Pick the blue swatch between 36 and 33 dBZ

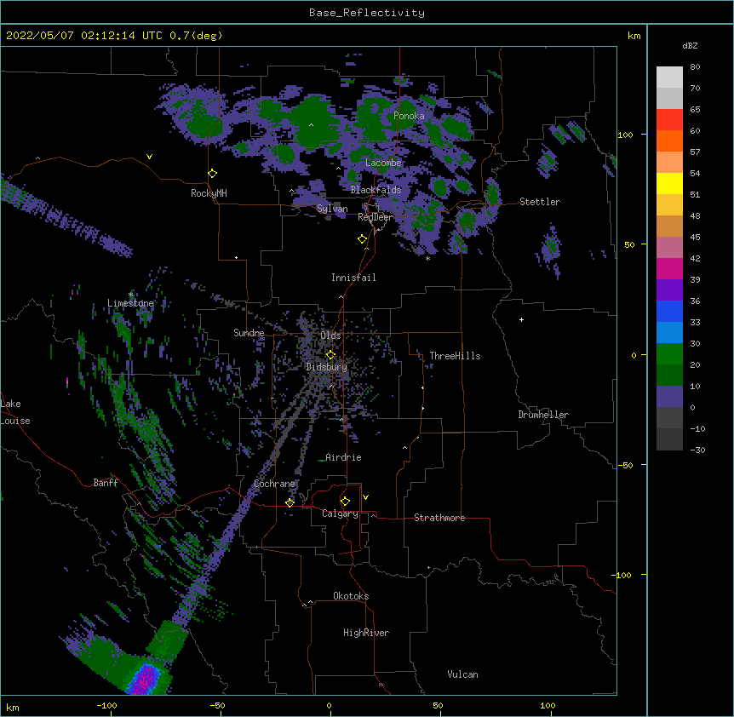tap(669, 311)
